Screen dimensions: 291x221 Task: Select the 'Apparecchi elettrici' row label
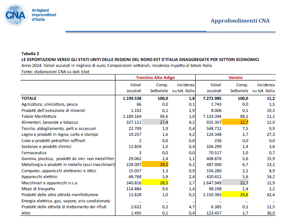tap(39, 177)
